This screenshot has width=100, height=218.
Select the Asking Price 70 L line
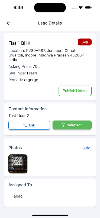(24, 66)
